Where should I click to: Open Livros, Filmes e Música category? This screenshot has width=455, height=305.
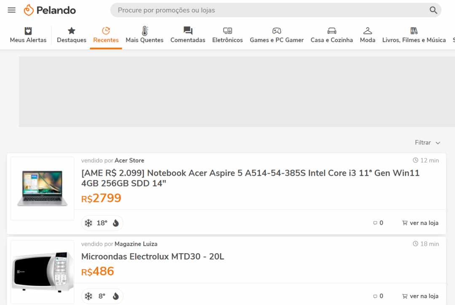pos(414,35)
